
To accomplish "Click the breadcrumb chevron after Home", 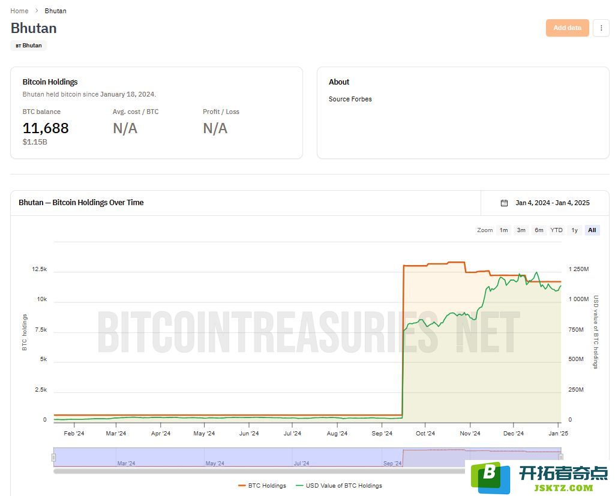I will 37,11.
